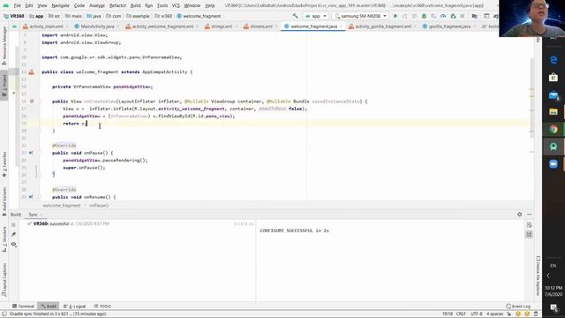Open the Profiler gauge icon in toolbar
This screenshot has height=318, width=565.
pyautogui.click(x=443, y=16)
